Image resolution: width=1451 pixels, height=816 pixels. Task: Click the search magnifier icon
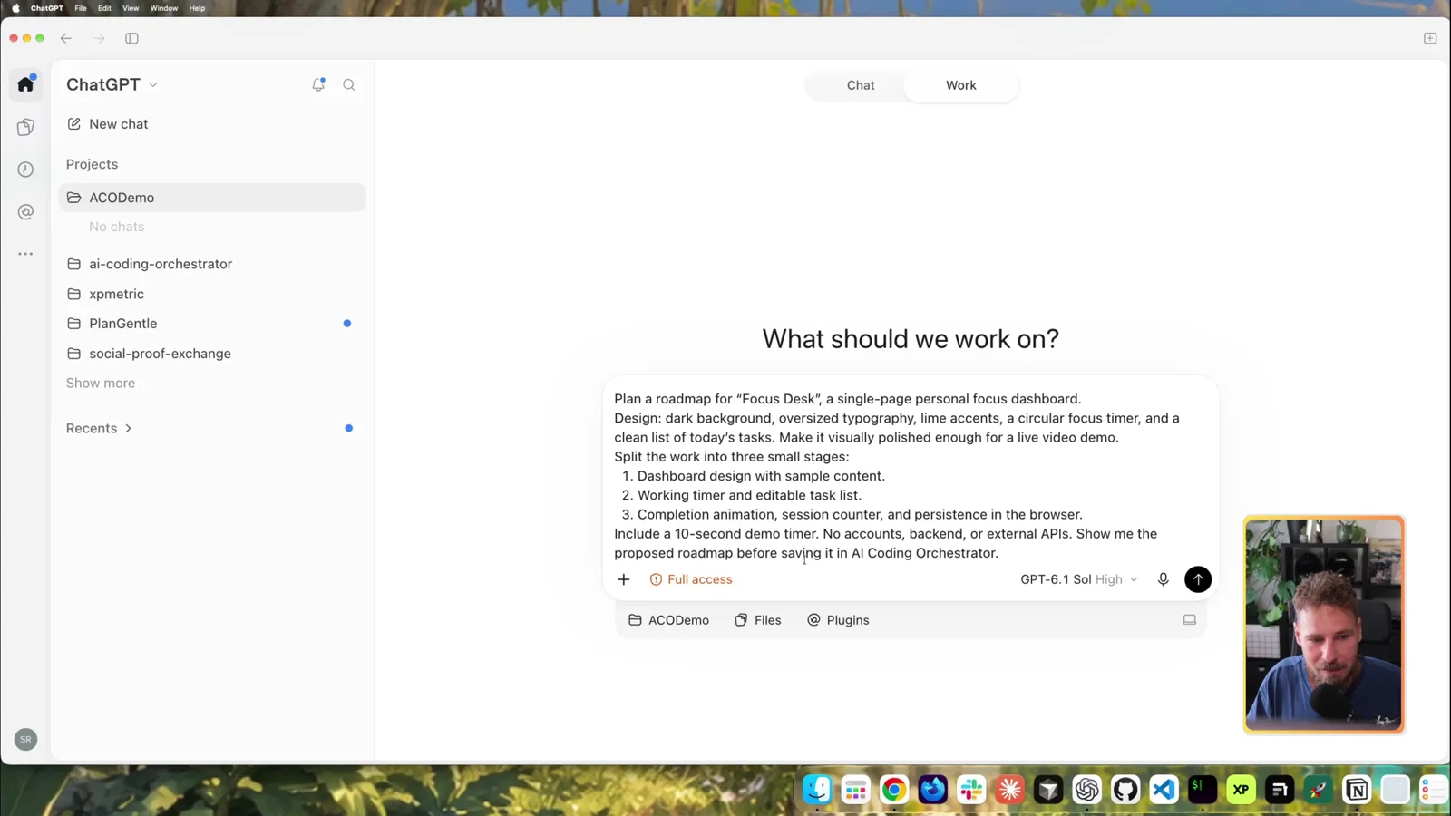(x=349, y=85)
